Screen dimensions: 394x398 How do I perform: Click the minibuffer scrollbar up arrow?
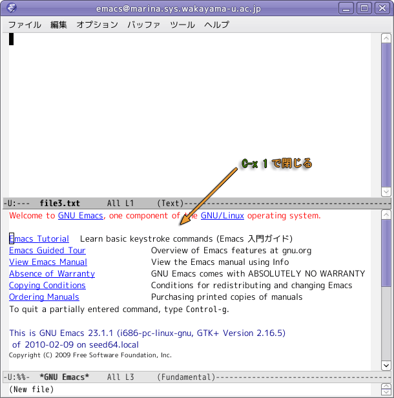tap(386, 386)
